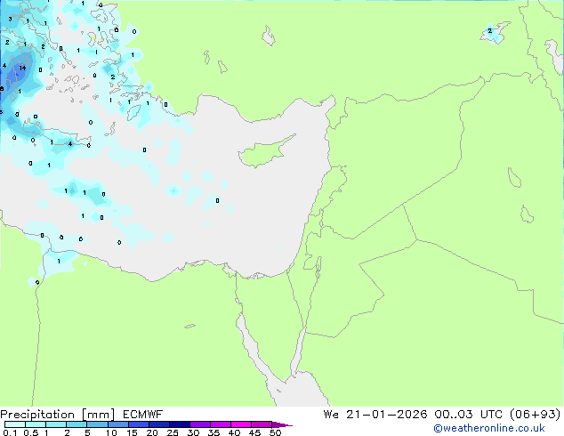Click the 30–35 mm legend swatch
The image size is (564, 436).
pyautogui.click(x=200, y=424)
